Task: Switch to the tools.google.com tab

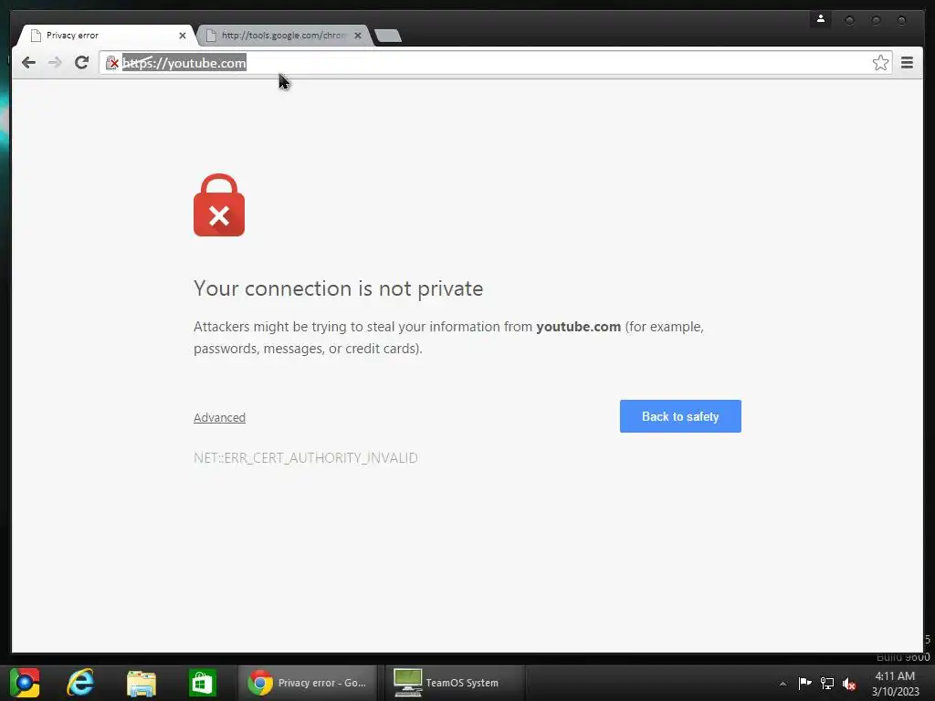Action: (283, 36)
